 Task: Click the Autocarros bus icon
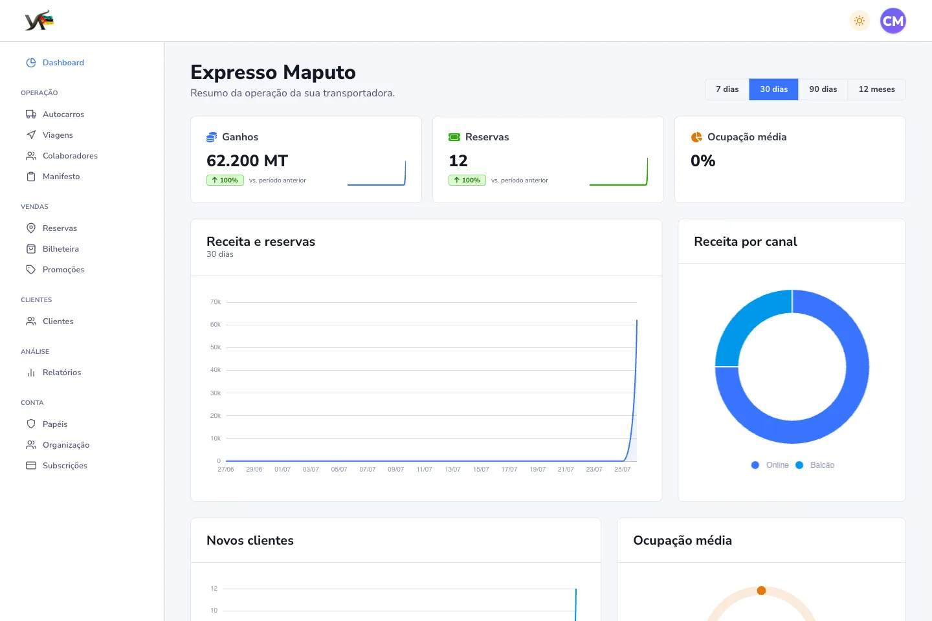[31, 114]
